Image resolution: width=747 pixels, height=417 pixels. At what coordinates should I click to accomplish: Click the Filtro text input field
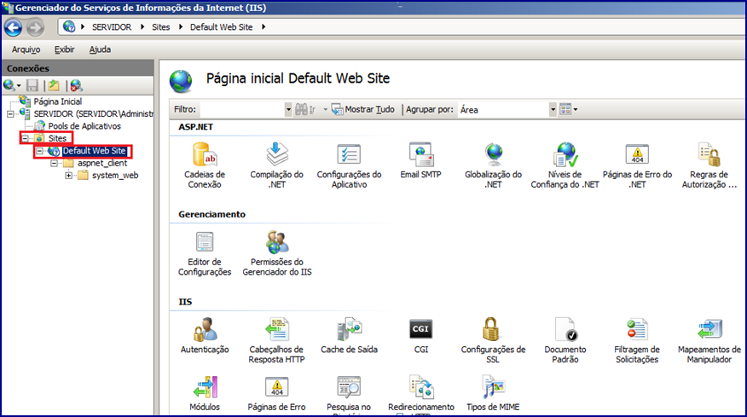pos(242,110)
